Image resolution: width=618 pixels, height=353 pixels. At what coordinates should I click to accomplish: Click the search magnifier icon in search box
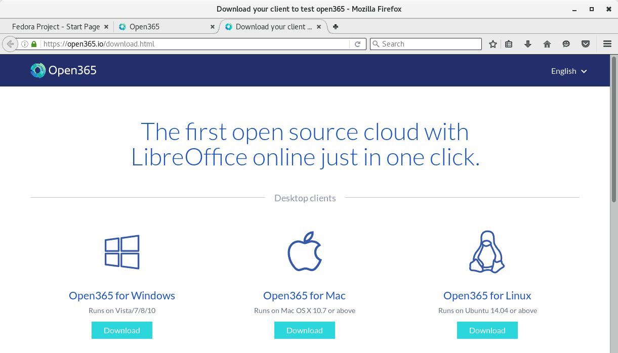click(x=376, y=44)
